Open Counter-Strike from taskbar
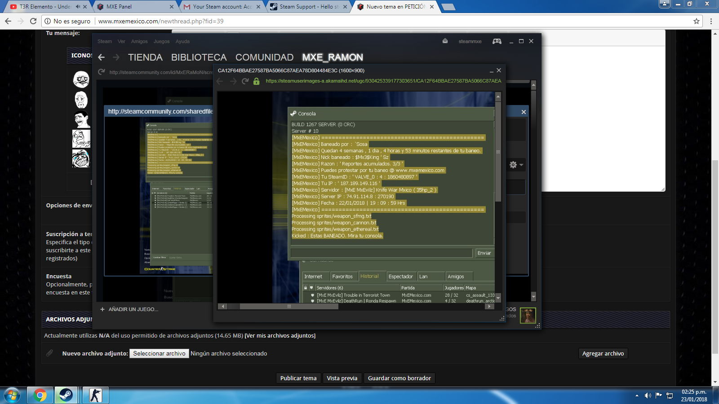 pyautogui.click(x=95, y=395)
